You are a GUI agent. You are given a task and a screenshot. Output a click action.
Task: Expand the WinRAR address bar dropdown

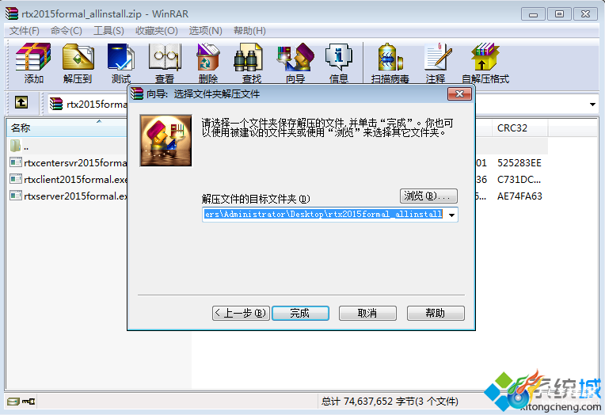[x=592, y=105]
